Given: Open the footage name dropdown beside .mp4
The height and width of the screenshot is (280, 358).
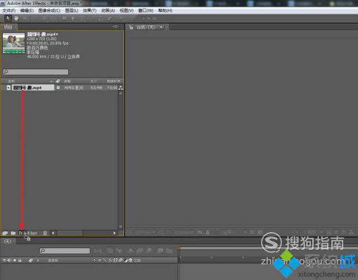Looking at the screenshot, I should pyautogui.click(x=57, y=35).
